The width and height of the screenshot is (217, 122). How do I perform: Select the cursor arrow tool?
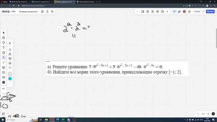(x=4, y=33)
